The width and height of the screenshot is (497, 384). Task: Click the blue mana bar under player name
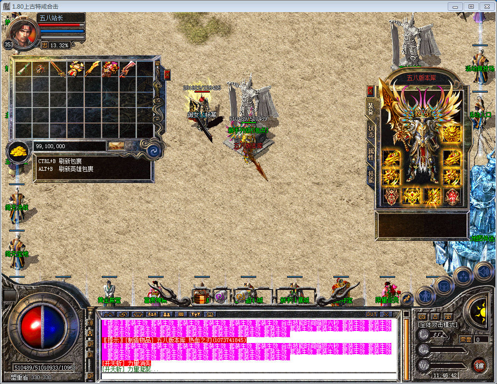62,31
